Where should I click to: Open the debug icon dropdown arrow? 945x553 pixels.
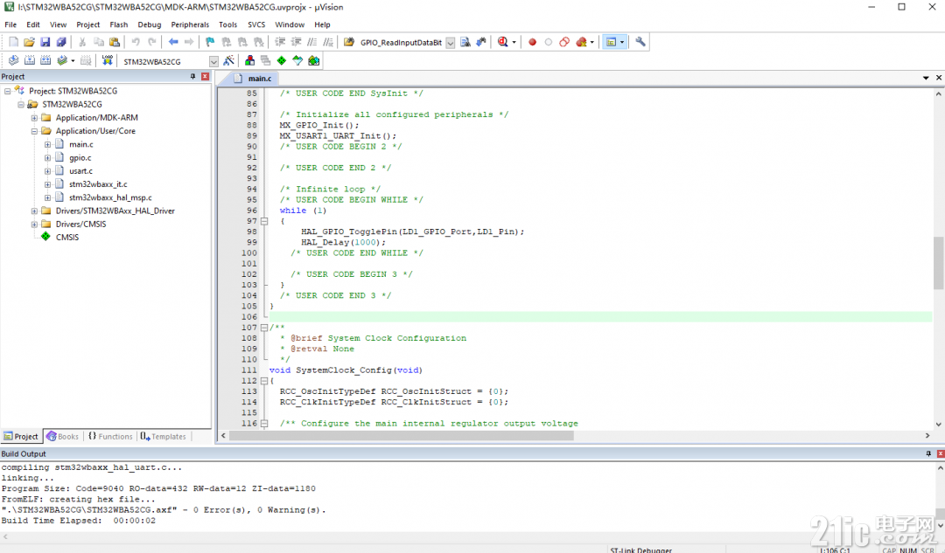pos(514,42)
